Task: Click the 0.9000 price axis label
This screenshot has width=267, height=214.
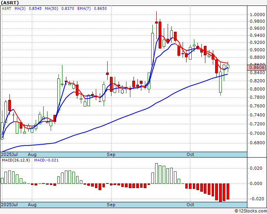Action: (x=257, y=50)
